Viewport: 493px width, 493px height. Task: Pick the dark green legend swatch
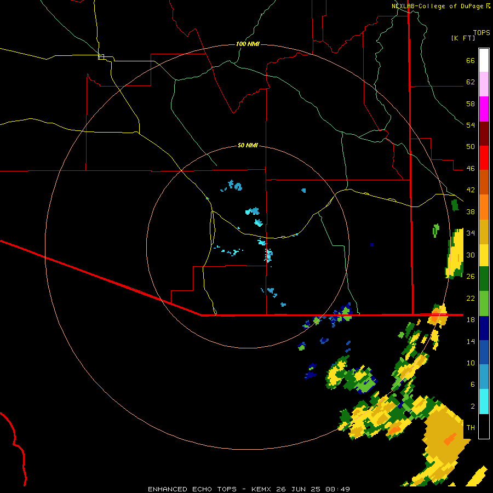coord(484,279)
